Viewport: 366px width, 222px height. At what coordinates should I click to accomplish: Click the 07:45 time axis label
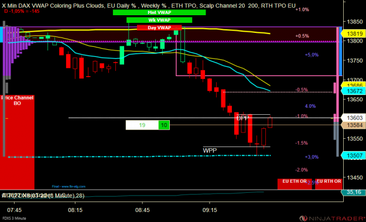click(14, 210)
